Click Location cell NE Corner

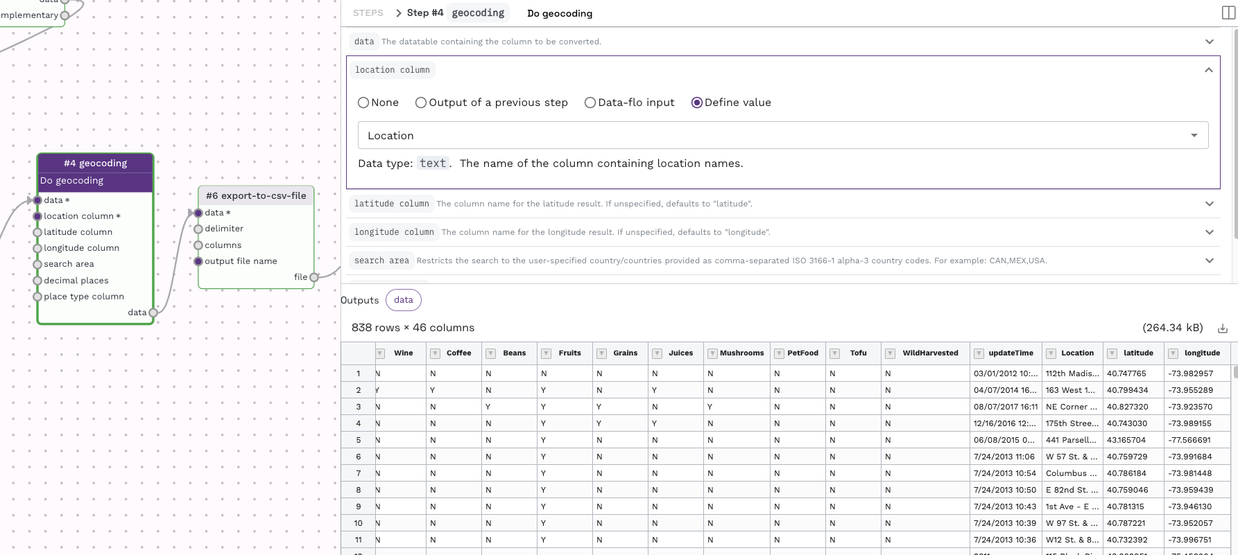coord(1072,407)
